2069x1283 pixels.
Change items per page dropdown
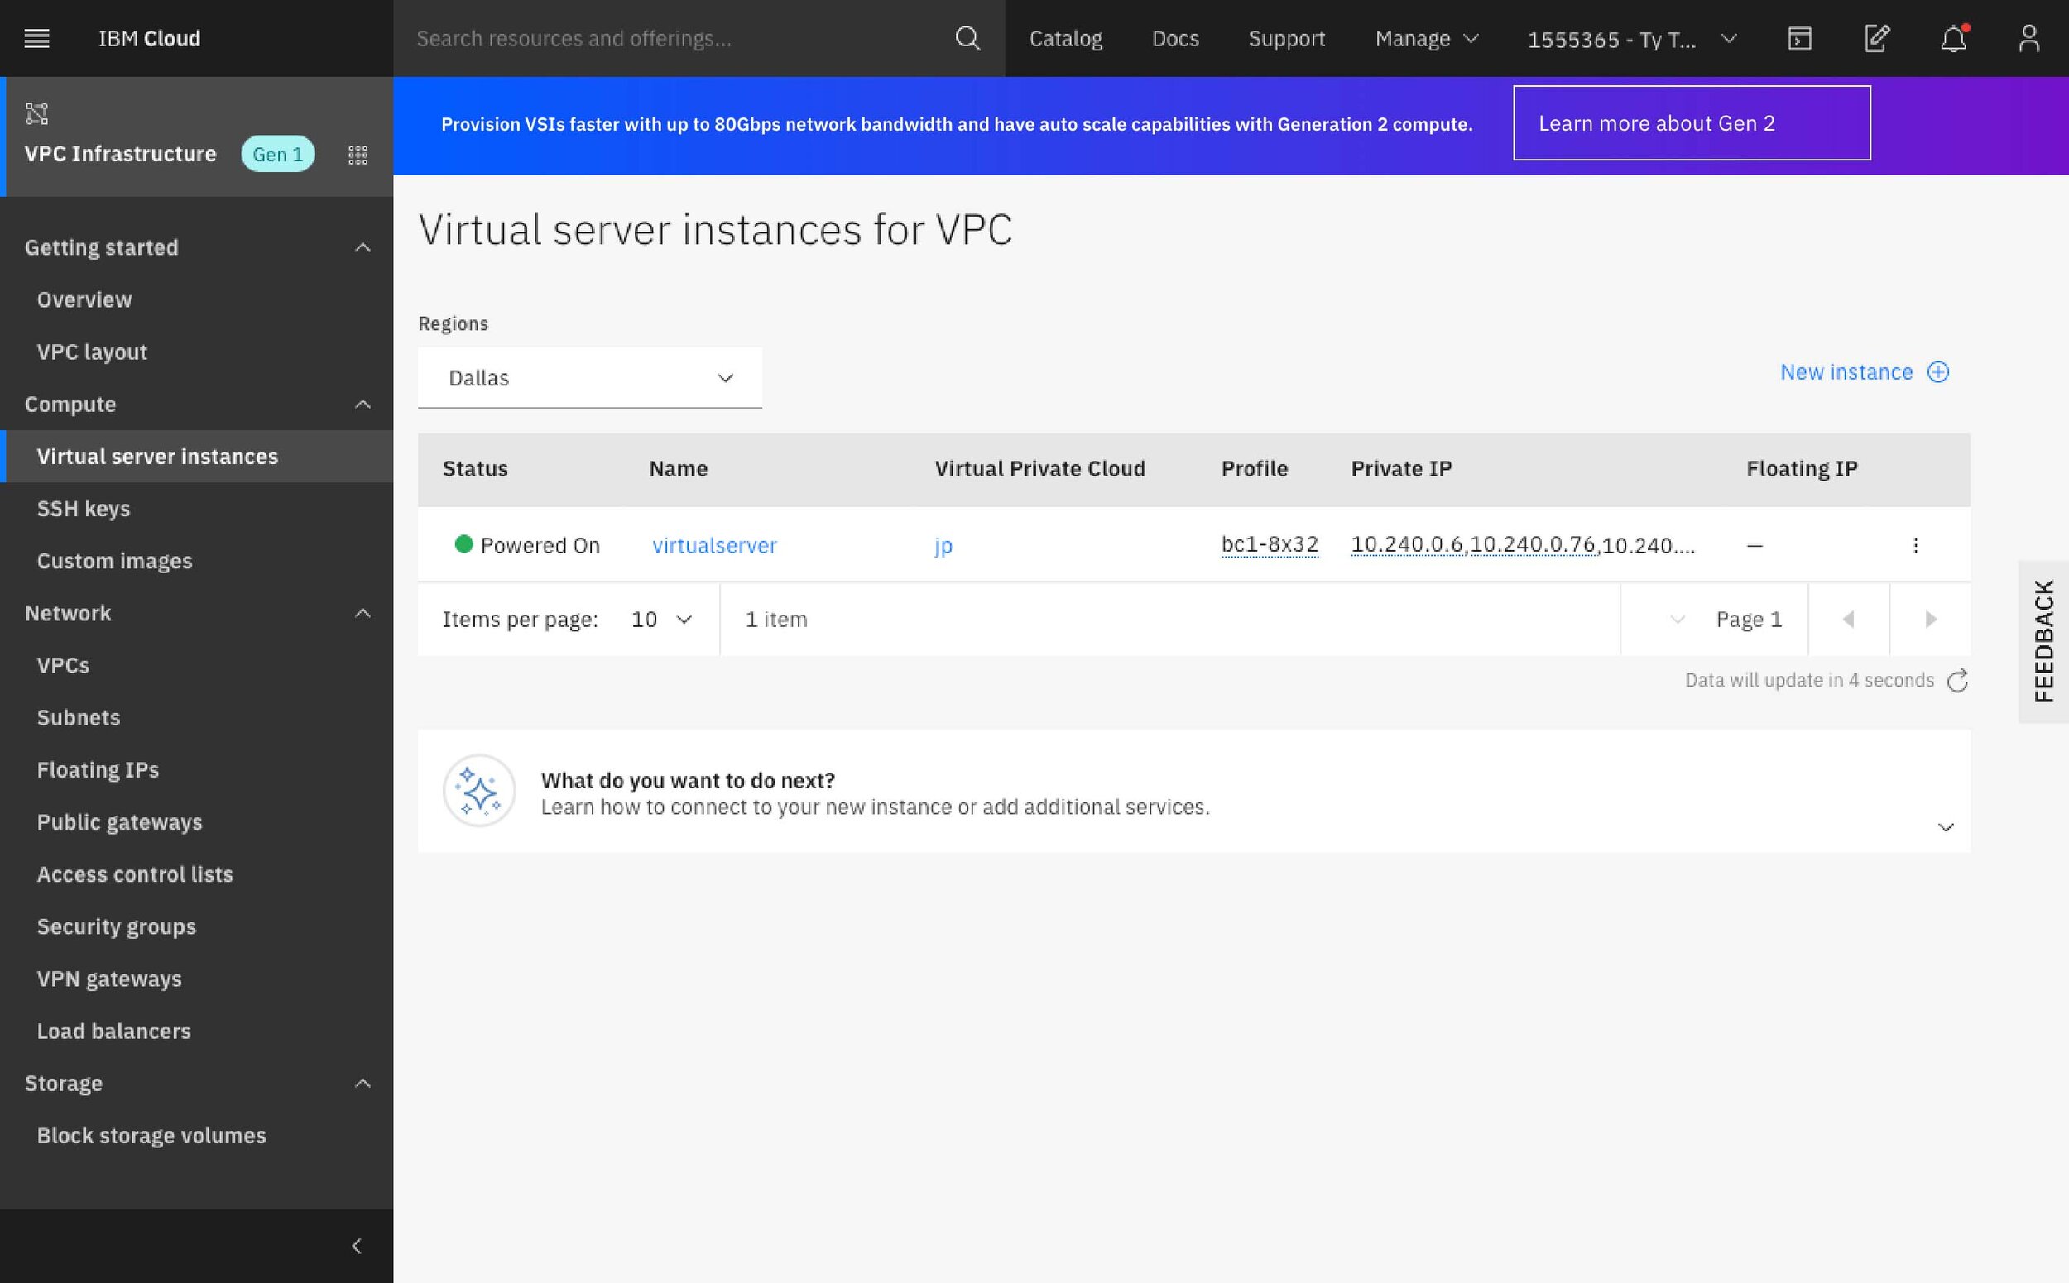point(661,620)
